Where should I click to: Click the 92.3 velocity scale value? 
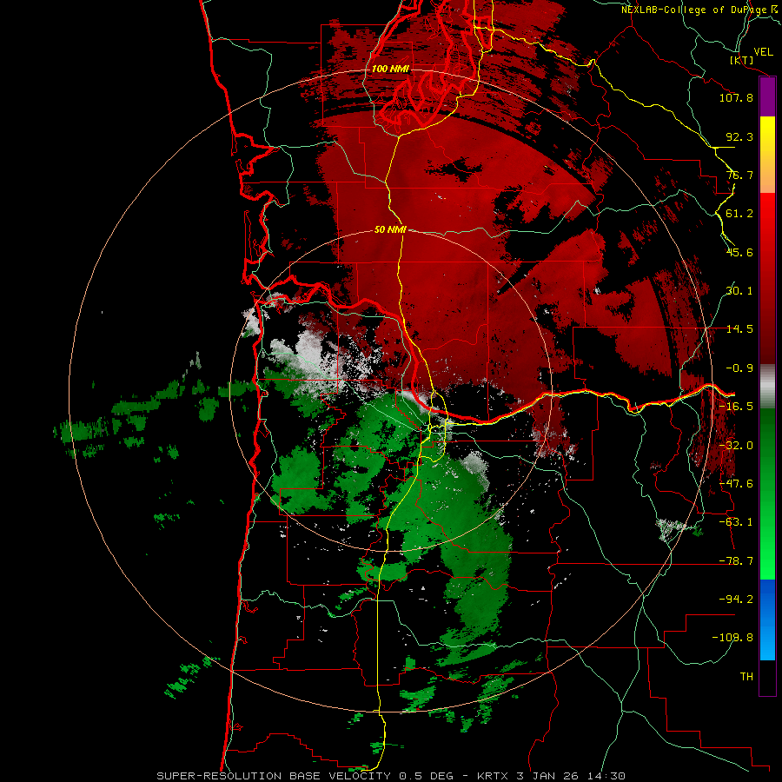(739, 136)
